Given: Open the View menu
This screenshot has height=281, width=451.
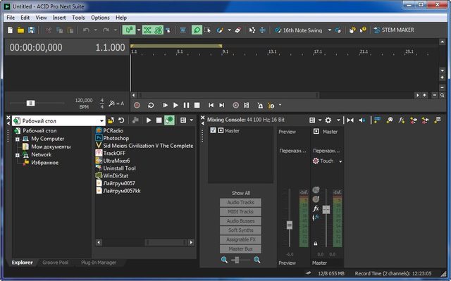Looking at the screenshot, I should [x=41, y=18].
